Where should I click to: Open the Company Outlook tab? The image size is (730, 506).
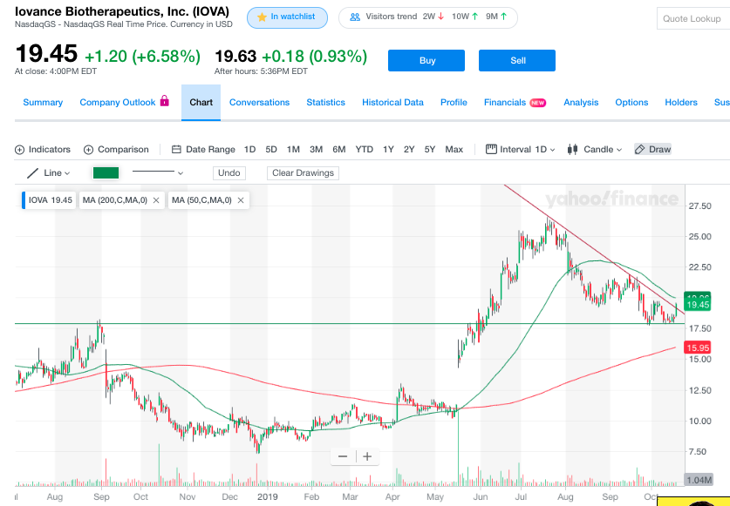click(x=118, y=102)
